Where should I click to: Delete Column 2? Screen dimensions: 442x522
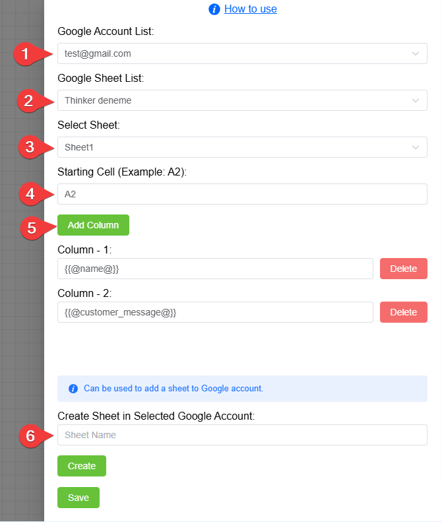click(x=403, y=312)
